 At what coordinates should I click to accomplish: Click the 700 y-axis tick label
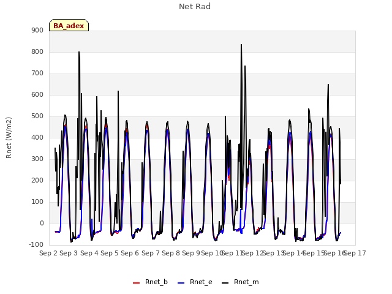[x=37, y=73]
